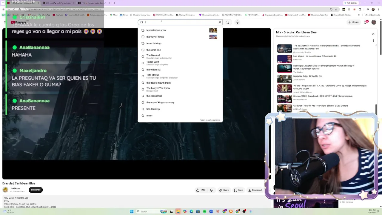Close the Mix playlist panel
382x215 pixels.
[x=373, y=34]
